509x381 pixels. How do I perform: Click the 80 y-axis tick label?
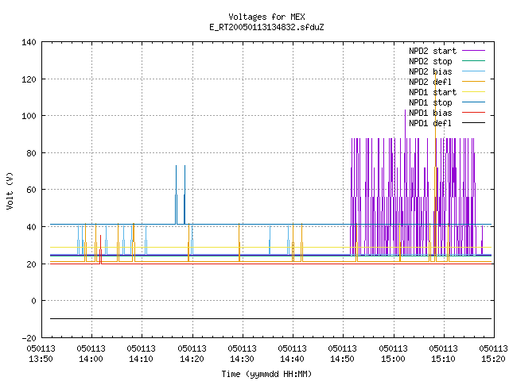[31, 153]
